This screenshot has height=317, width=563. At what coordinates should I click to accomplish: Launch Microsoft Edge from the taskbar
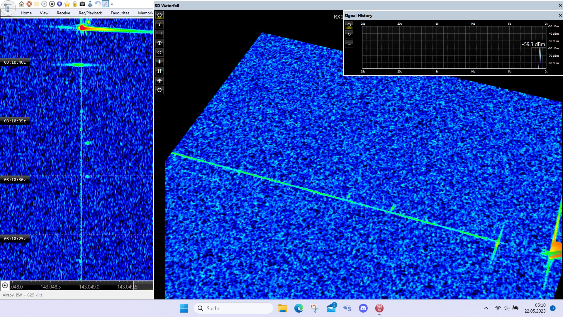point(299,308)
